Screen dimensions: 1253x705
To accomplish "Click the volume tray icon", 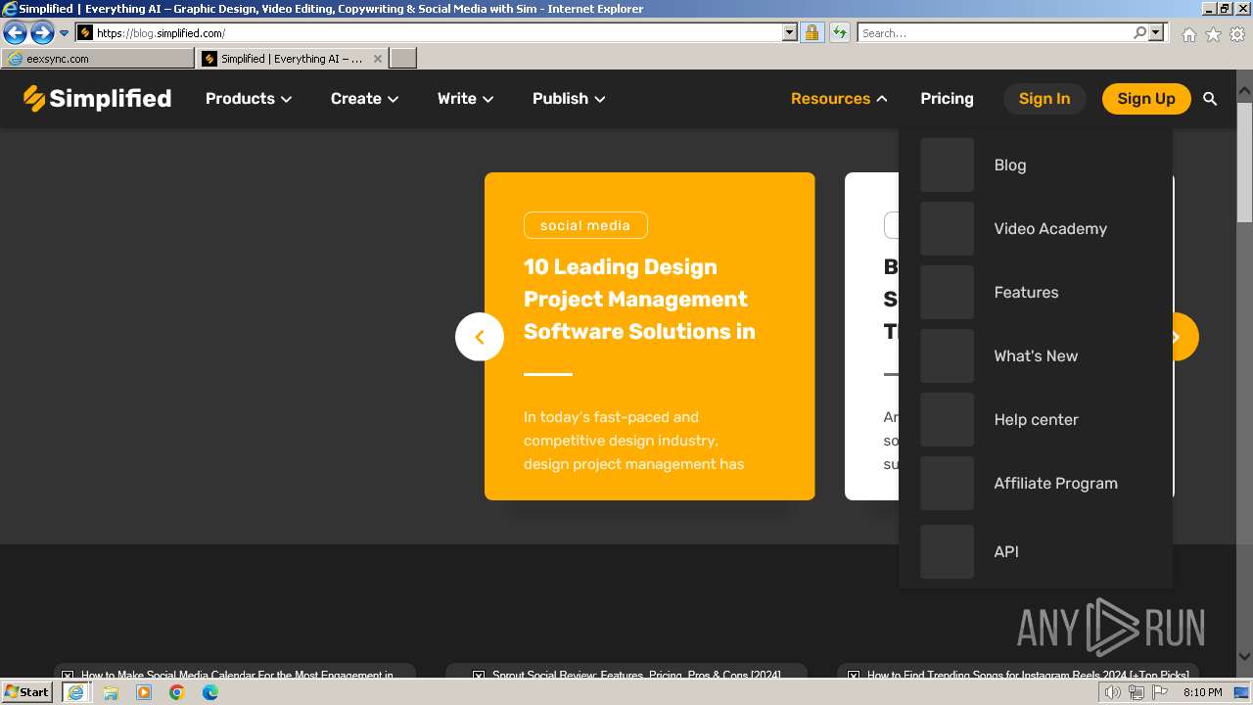I will (1113, 692).
